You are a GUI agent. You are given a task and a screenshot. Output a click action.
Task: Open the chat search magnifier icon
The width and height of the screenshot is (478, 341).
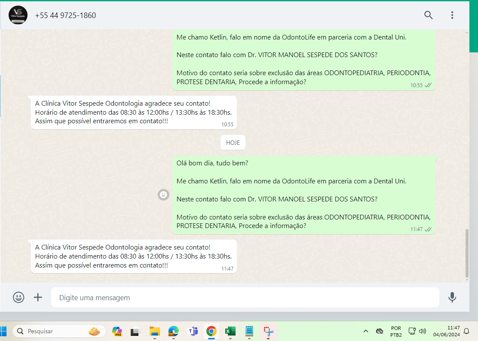pyautogui.click(x=428, y=15)
